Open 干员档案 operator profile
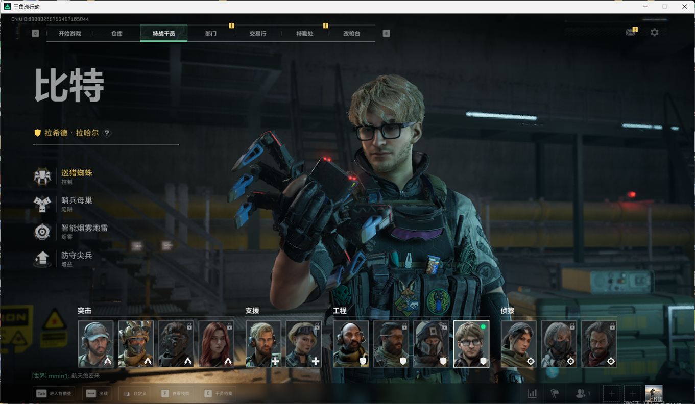 (219, 393)
